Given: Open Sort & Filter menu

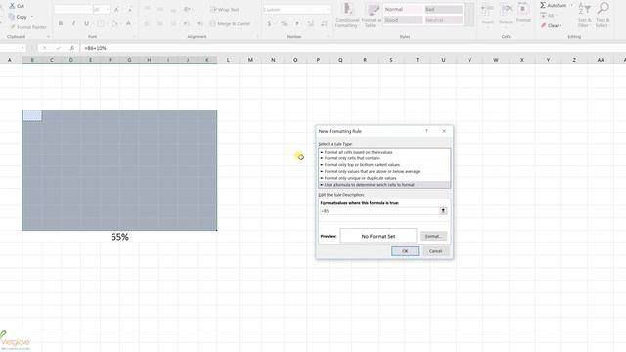Looking at the screenshot, I should click(584, 16).
